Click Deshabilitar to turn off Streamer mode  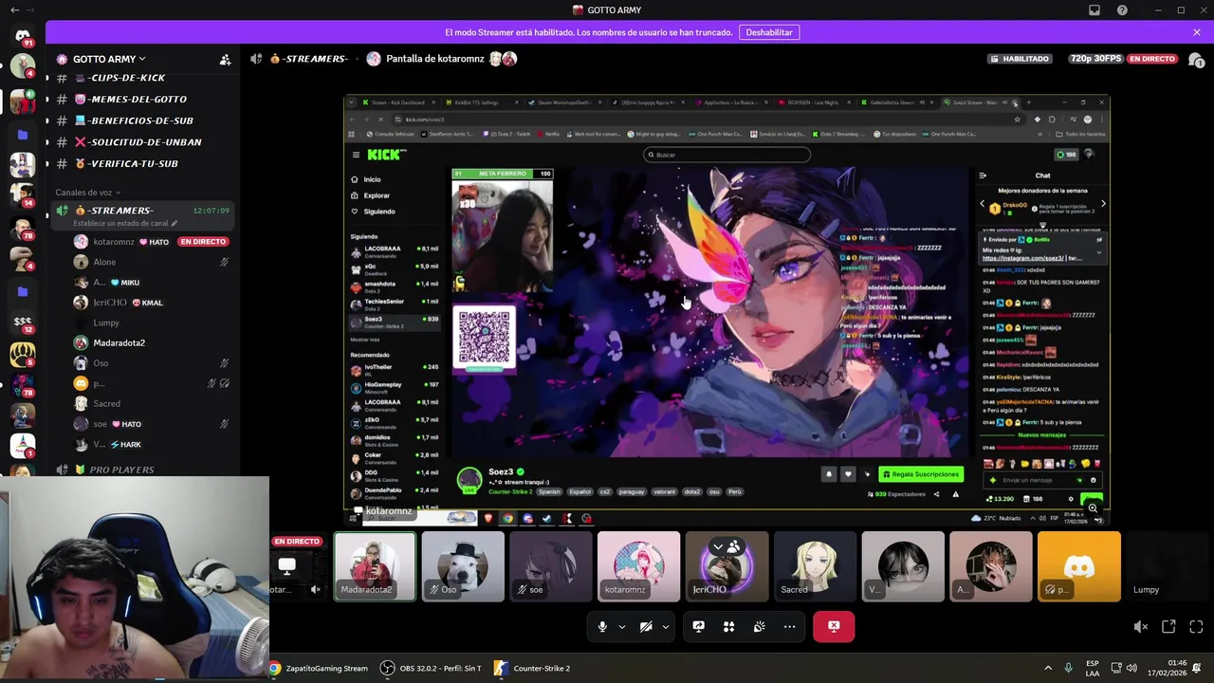[x=769, y=32]
